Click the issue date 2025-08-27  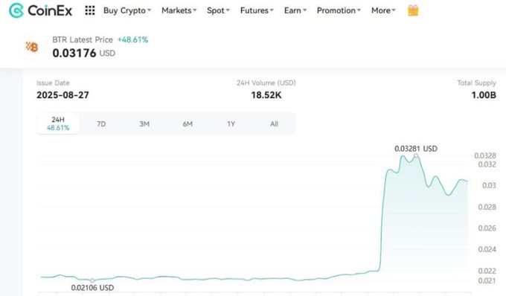click(x=63, y=95)
